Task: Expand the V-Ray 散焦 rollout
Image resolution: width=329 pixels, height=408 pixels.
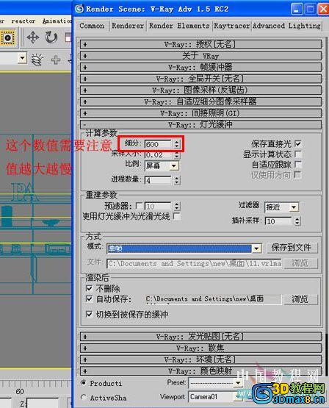Action: tap(200, 348)
